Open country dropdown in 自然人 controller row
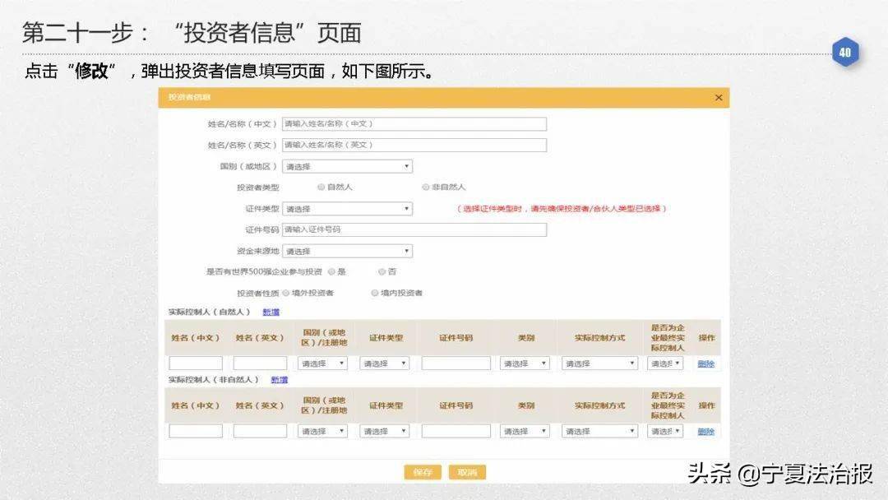888x500 pixels. pyautogui.click(x=323, y=363)
